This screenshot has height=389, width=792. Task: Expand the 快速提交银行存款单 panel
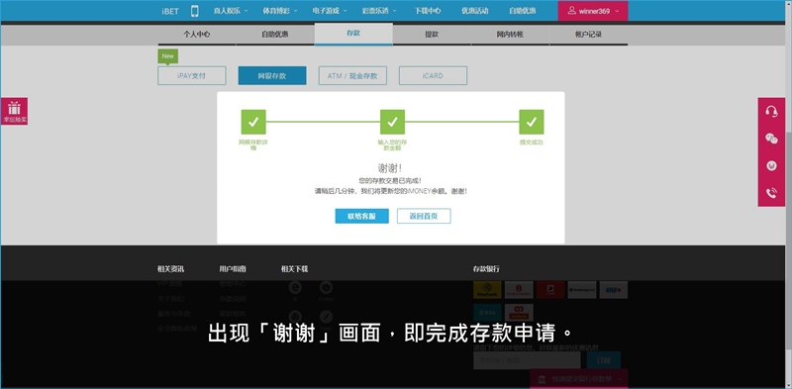(579, 379)
